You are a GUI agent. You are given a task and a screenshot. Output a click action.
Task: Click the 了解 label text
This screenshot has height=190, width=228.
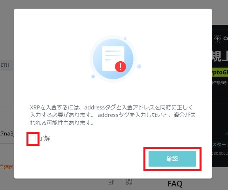[x=45, y=138]
